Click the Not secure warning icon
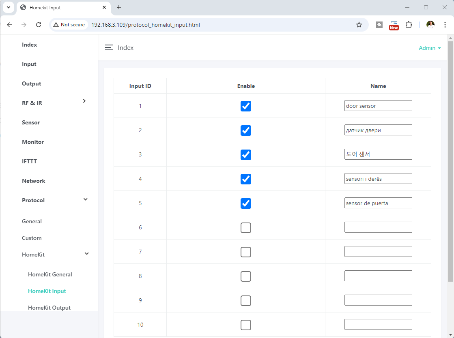This screenshot has height=338, width=454. click(x=56, y=25)
